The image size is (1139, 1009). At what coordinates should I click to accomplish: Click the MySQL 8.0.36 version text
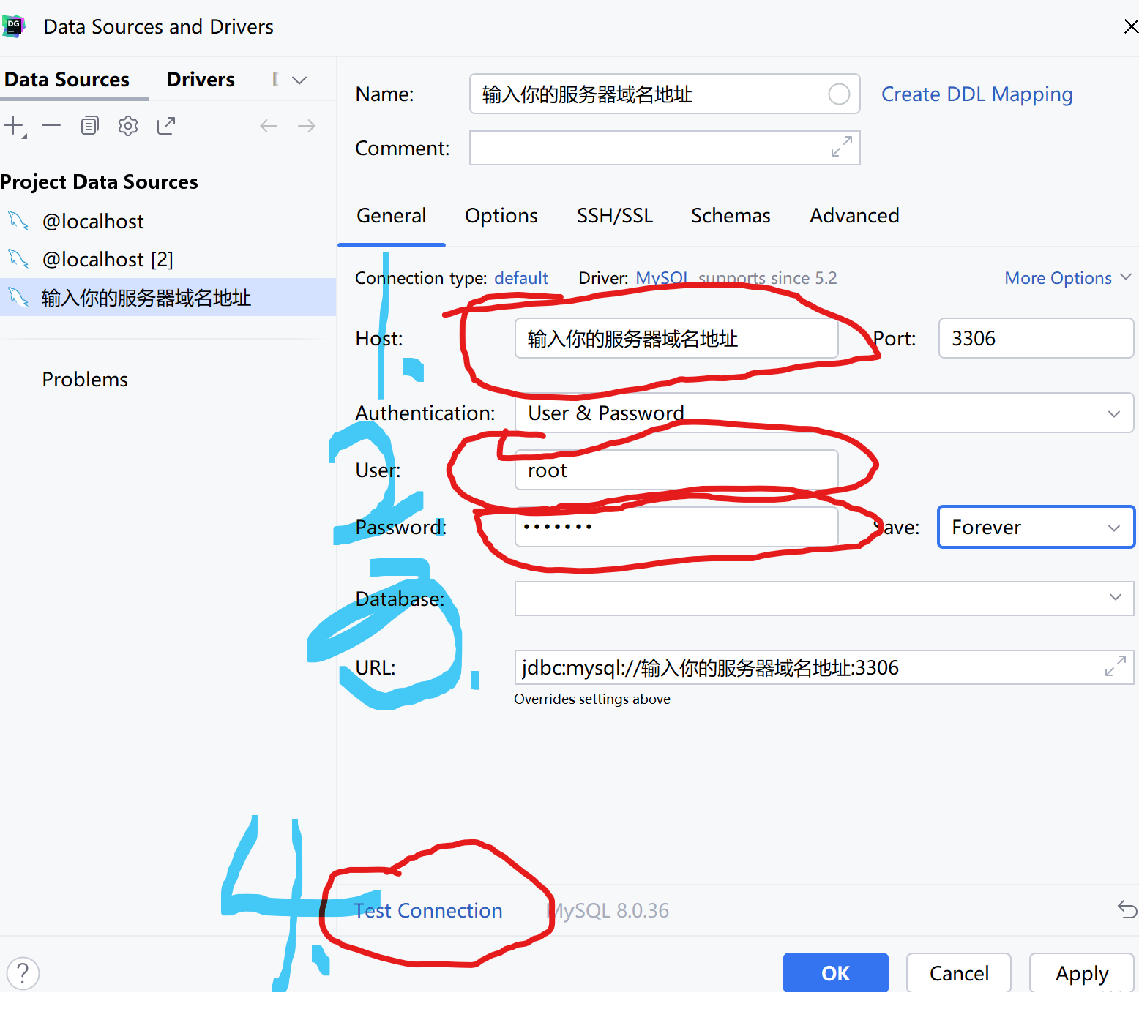click(x=608, y=910)
